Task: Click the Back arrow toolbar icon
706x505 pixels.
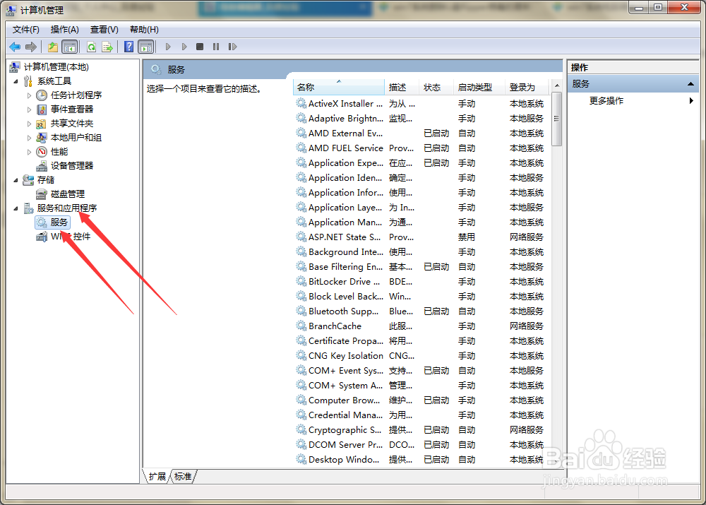Action: (x=15, y=47)
